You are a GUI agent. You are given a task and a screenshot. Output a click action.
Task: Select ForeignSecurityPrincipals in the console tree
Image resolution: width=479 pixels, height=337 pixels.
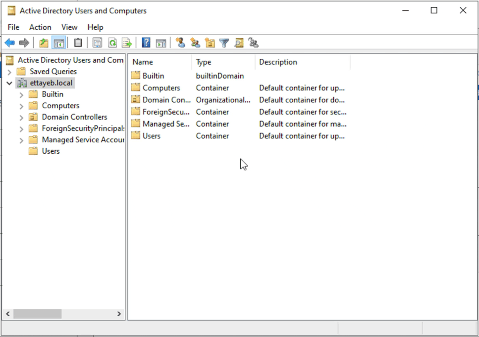pyautogui.click(x=83, y=128)
